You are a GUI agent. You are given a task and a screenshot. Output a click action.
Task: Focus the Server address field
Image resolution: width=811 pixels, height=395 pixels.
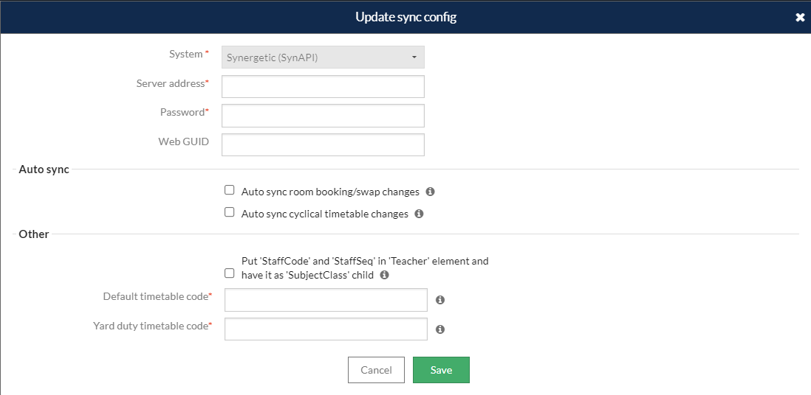pos(323,86)
